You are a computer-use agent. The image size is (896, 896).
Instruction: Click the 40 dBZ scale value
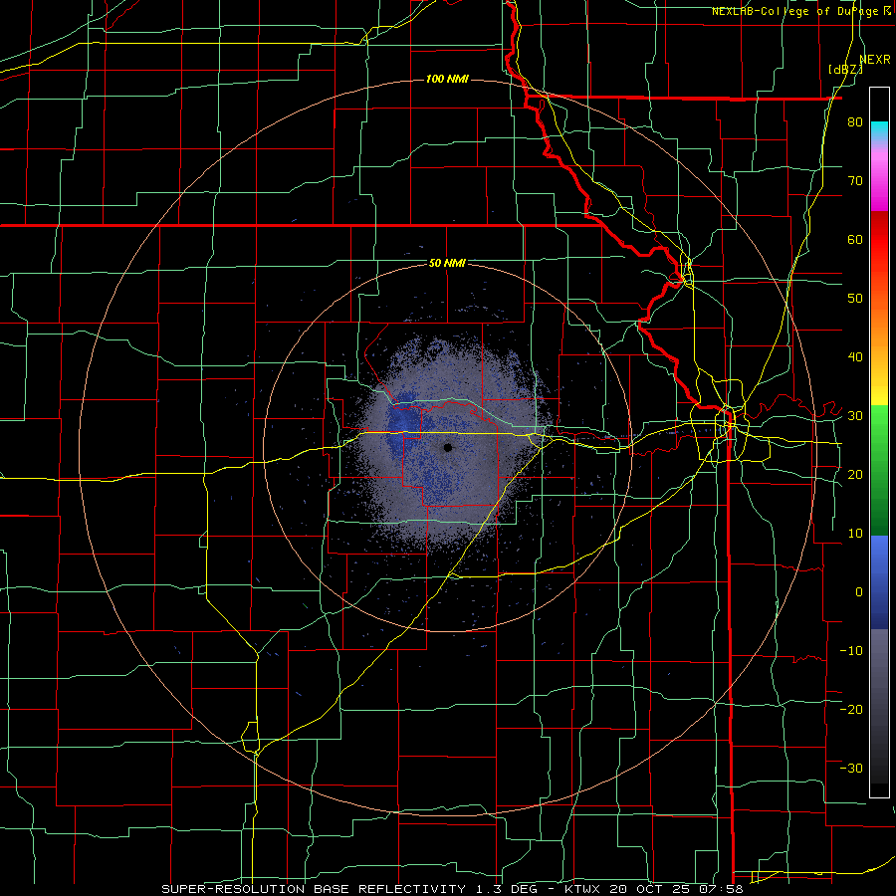pyautogui.click(x=855, y=357)
